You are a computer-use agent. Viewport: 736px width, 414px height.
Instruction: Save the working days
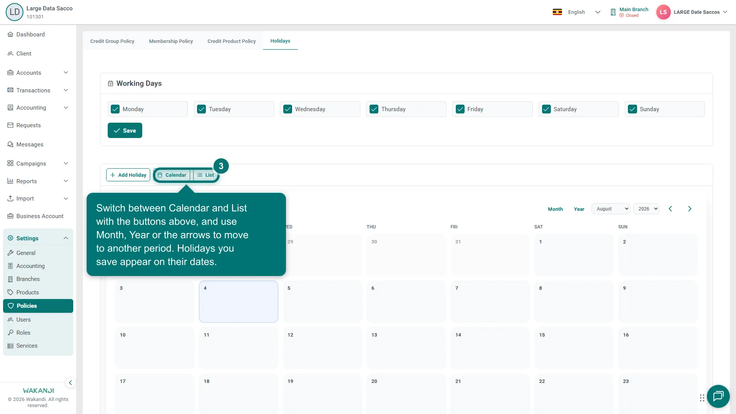[x=125, y=131]
